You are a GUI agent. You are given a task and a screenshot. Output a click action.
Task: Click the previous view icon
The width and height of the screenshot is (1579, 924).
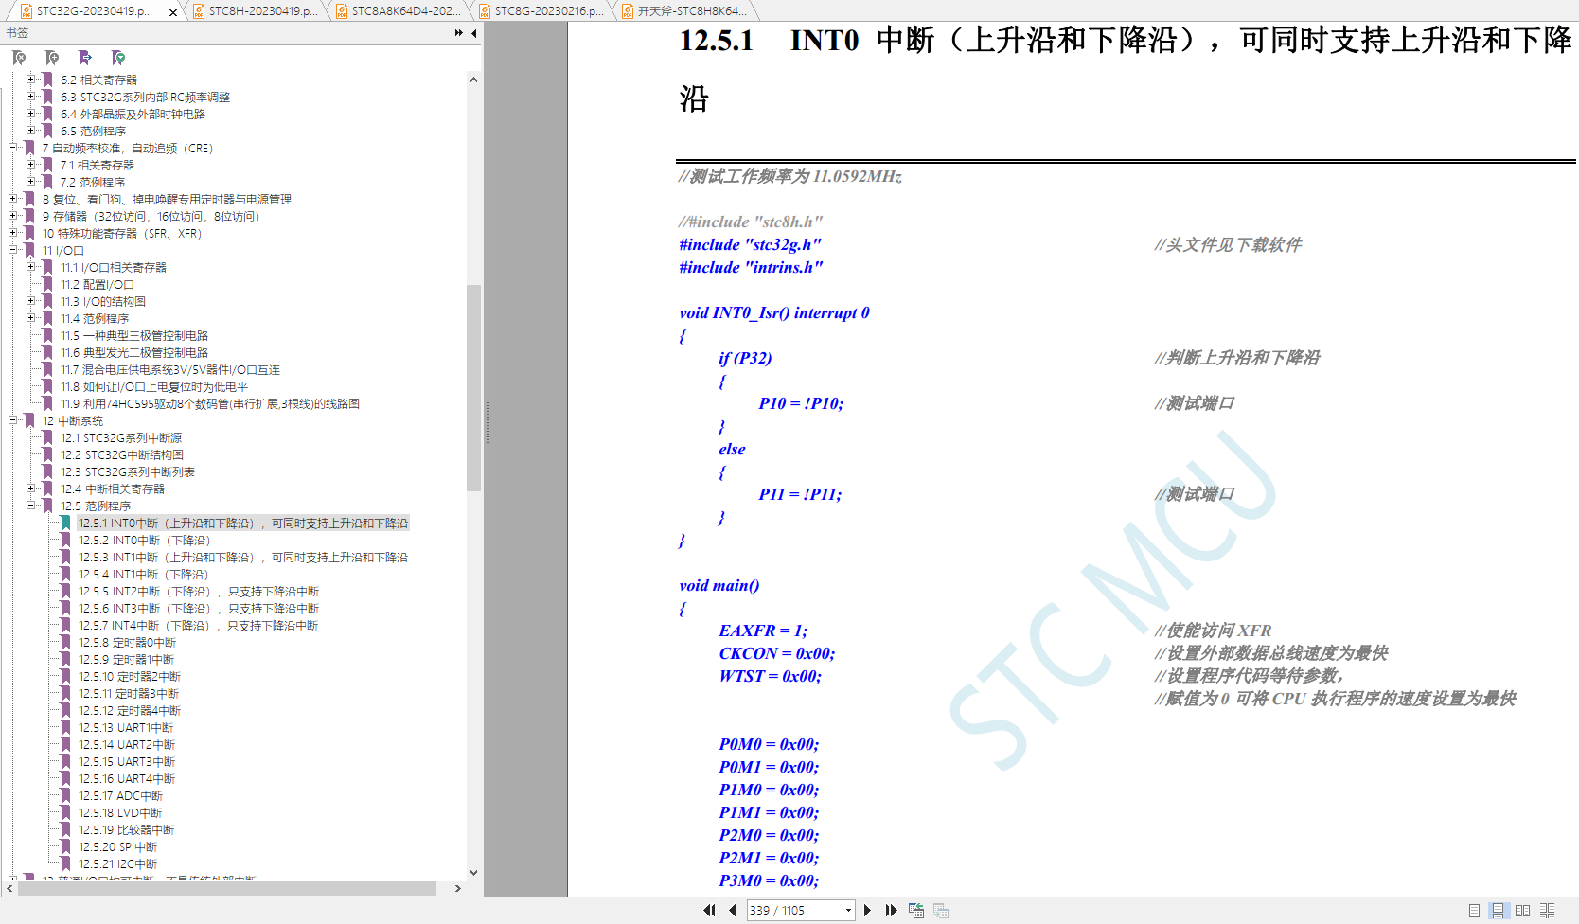click(x=916, y=910)
